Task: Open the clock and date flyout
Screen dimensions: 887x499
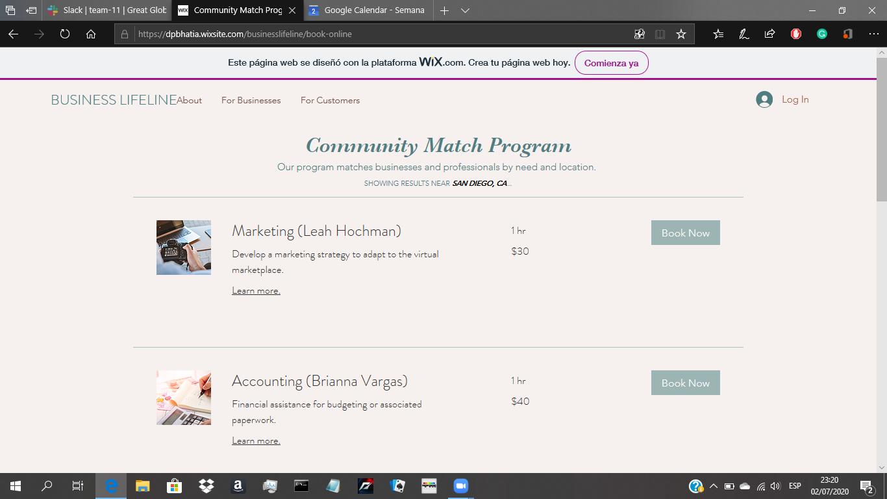Action: (829, 486)
